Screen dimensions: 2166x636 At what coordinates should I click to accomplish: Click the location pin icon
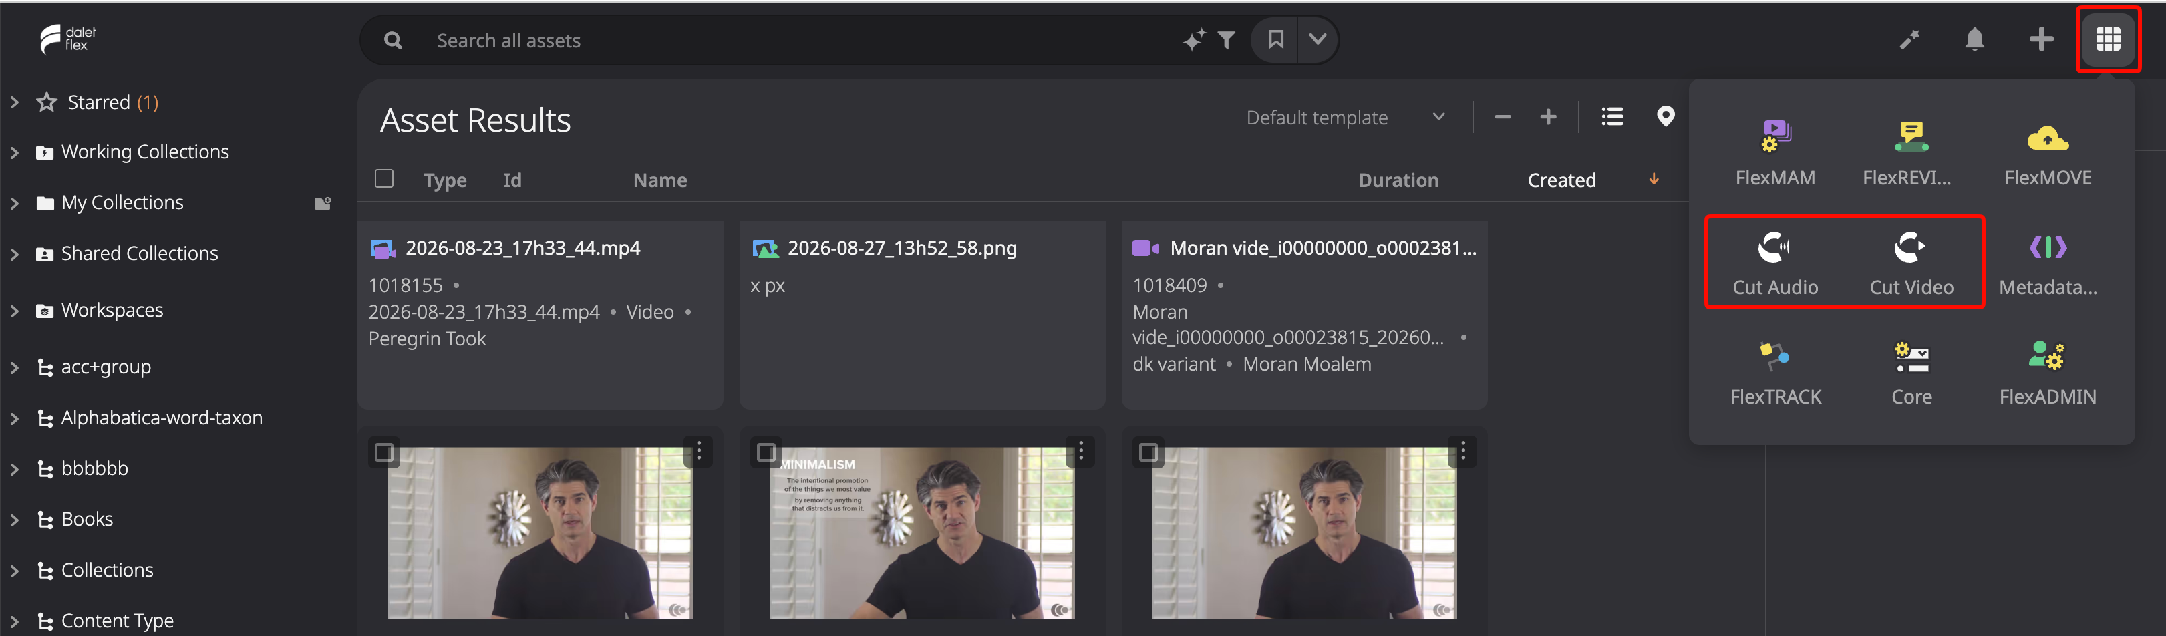tap(1665, 116)
